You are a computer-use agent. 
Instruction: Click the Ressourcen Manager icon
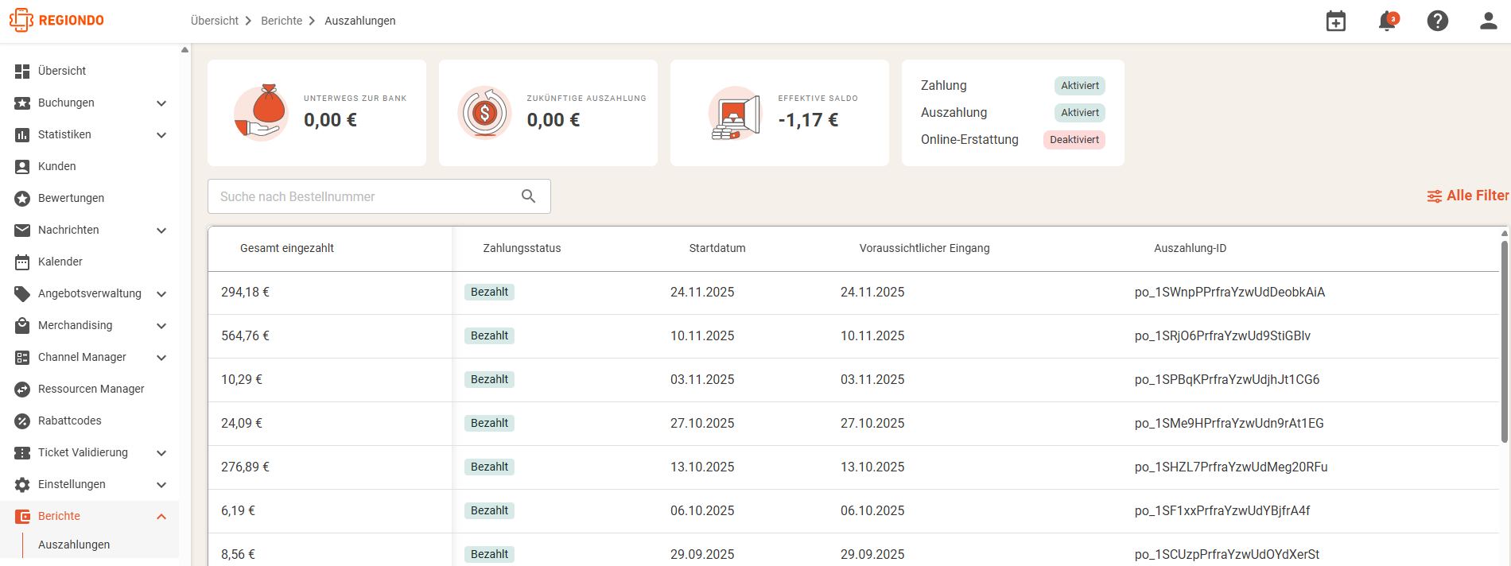[22, 389]
